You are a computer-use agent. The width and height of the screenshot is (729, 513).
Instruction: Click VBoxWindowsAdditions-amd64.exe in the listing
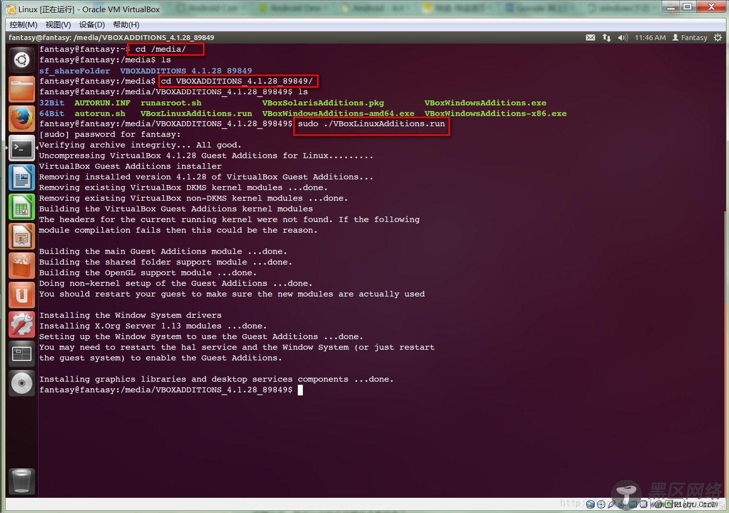click(338, 113)
